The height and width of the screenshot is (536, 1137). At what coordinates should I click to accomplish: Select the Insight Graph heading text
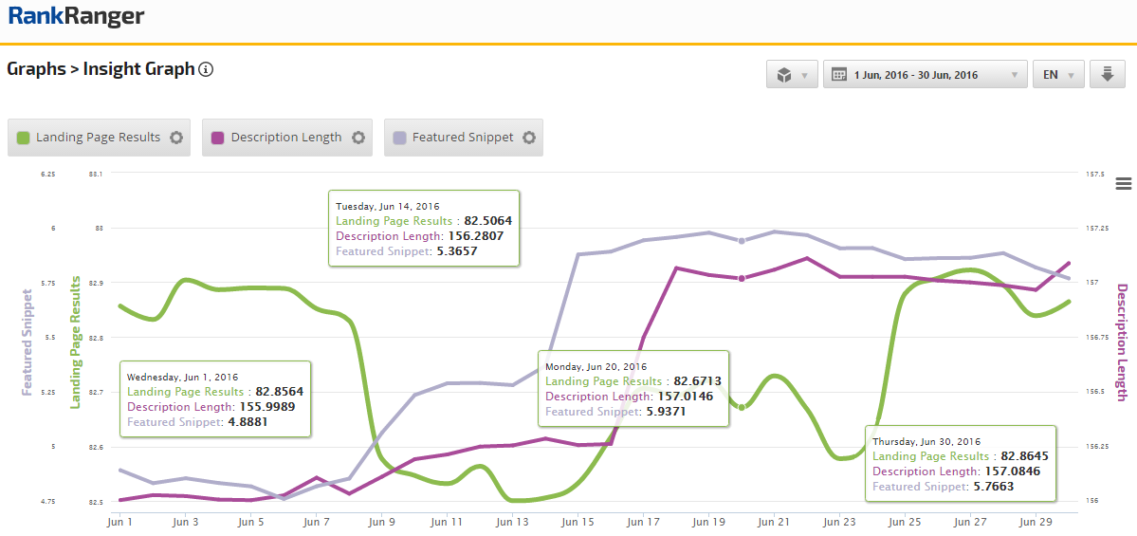point(138,69)
